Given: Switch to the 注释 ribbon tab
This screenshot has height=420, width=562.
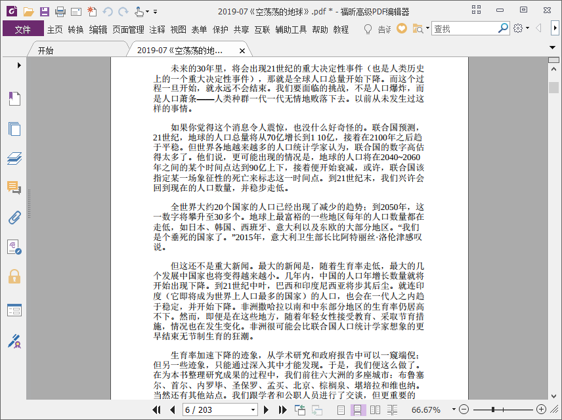Looking at the screenshot, I should tap(157, 30).
